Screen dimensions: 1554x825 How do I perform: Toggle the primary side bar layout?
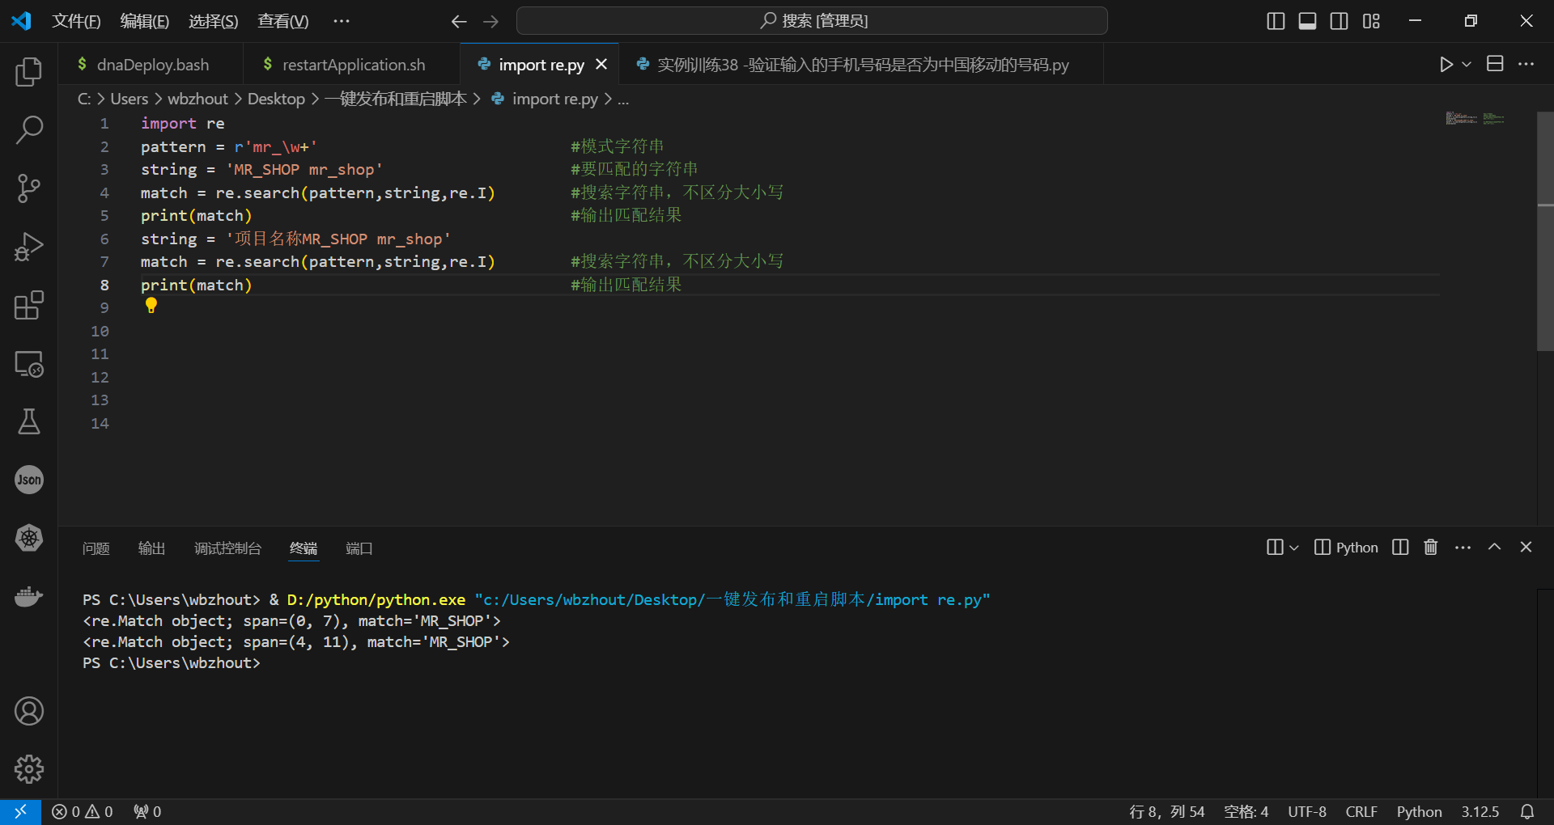tap(1276, 21)
